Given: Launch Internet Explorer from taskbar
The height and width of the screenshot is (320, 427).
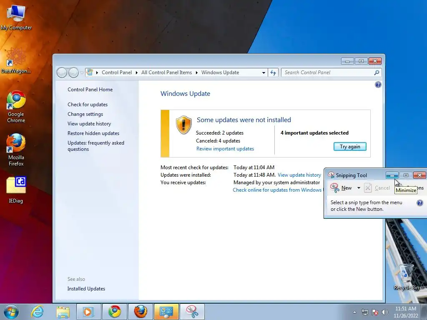Looking at the screenshot, I should click(37, 312).
